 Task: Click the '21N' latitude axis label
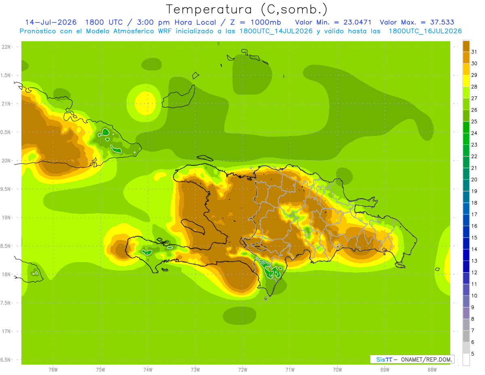tap(6, 104)
